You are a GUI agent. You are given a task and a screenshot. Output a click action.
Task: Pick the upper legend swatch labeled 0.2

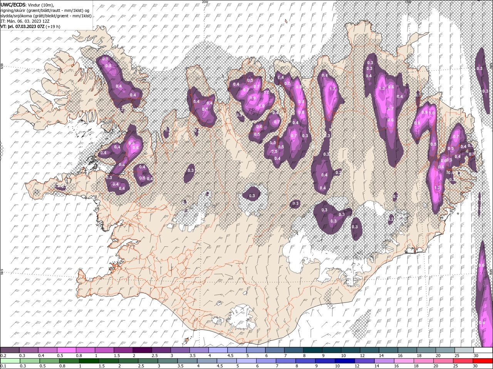pyautogui.click(x=10, y=350)
